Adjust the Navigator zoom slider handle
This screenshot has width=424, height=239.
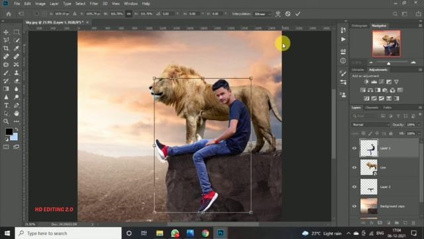point(389,63)
